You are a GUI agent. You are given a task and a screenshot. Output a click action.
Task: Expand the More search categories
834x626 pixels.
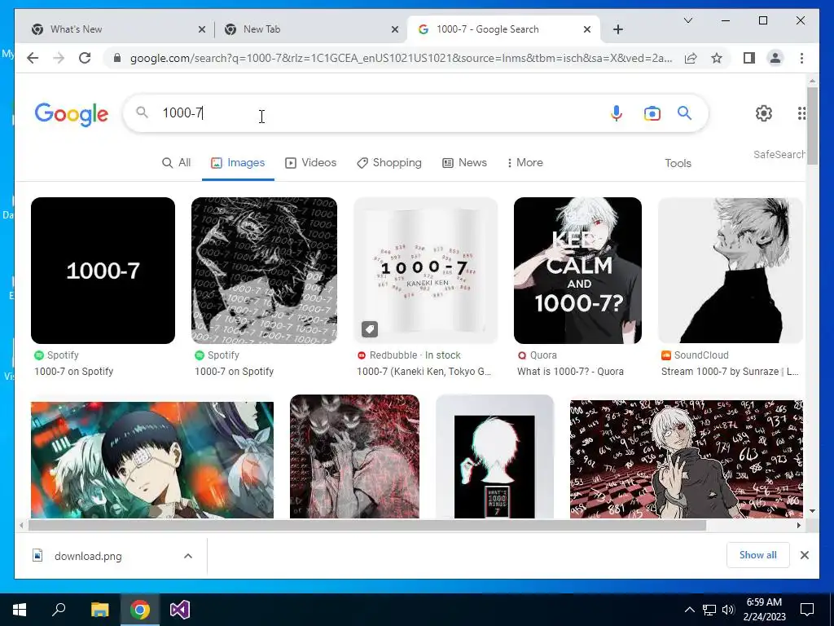pos(525,162)
